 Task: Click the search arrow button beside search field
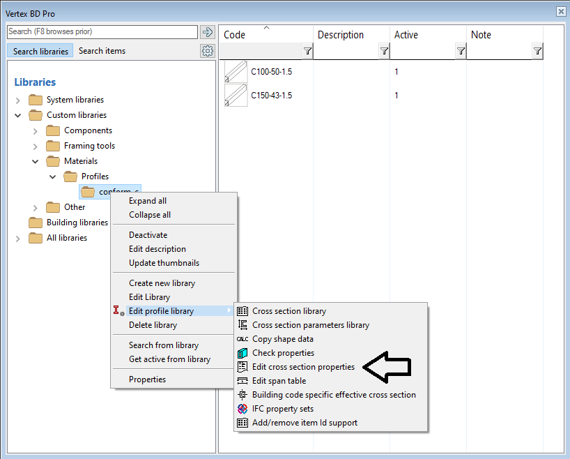coord(207,32)
